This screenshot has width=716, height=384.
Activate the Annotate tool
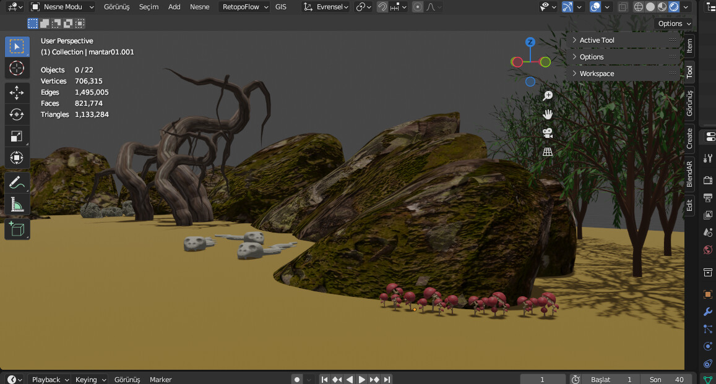17,182
